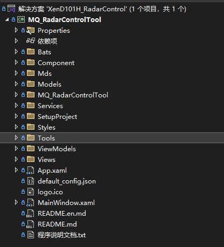
Task: Click the Properties wrench folder icon
Action: 30,30
